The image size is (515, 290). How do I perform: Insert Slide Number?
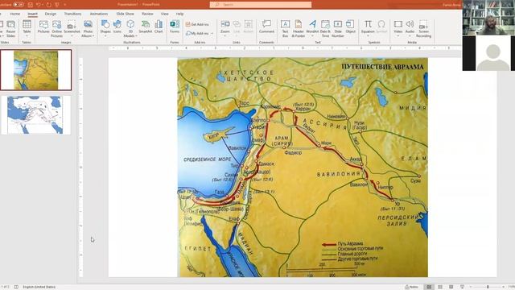click(338, 29)
